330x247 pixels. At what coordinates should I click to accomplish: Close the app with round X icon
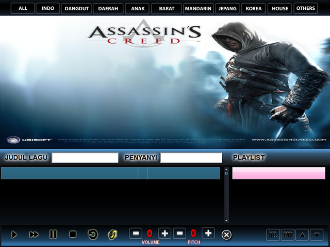point(226,235)
